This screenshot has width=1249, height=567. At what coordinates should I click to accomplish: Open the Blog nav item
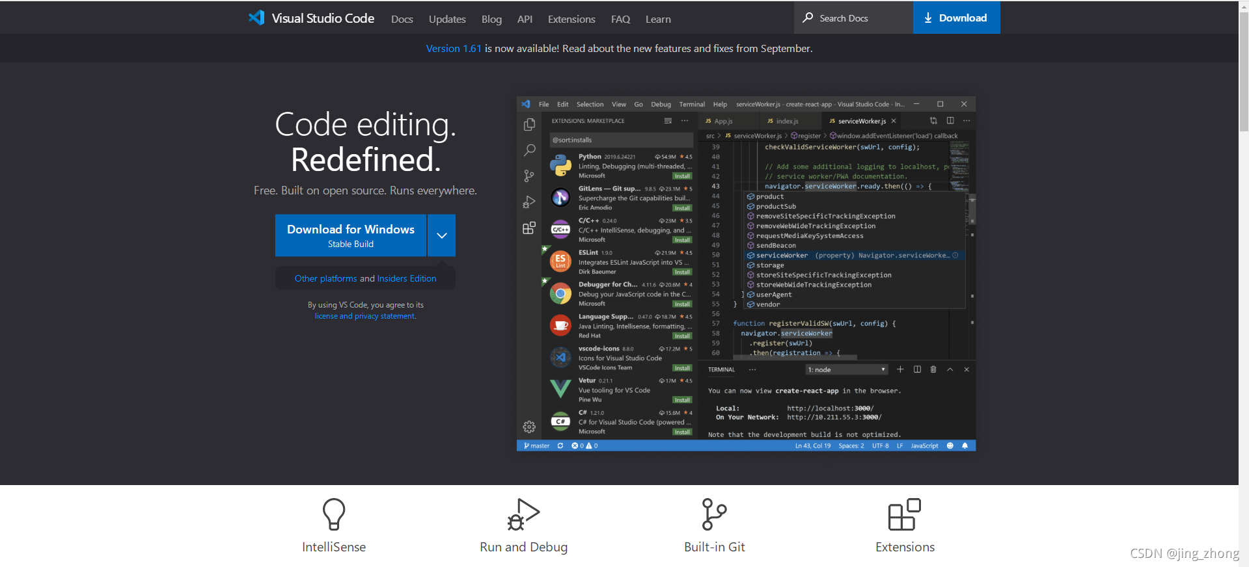491,20
